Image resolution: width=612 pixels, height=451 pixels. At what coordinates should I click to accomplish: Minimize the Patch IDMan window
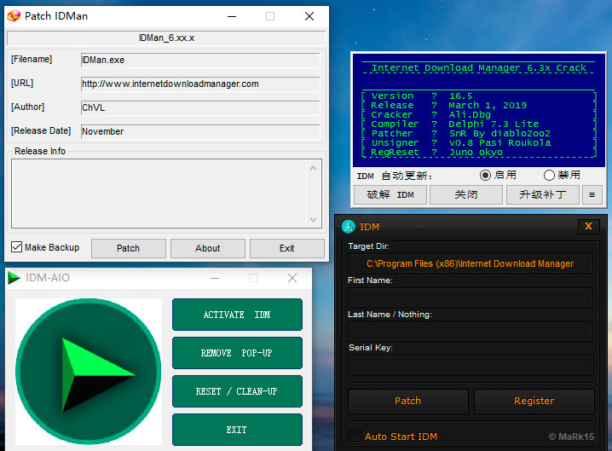232,16
